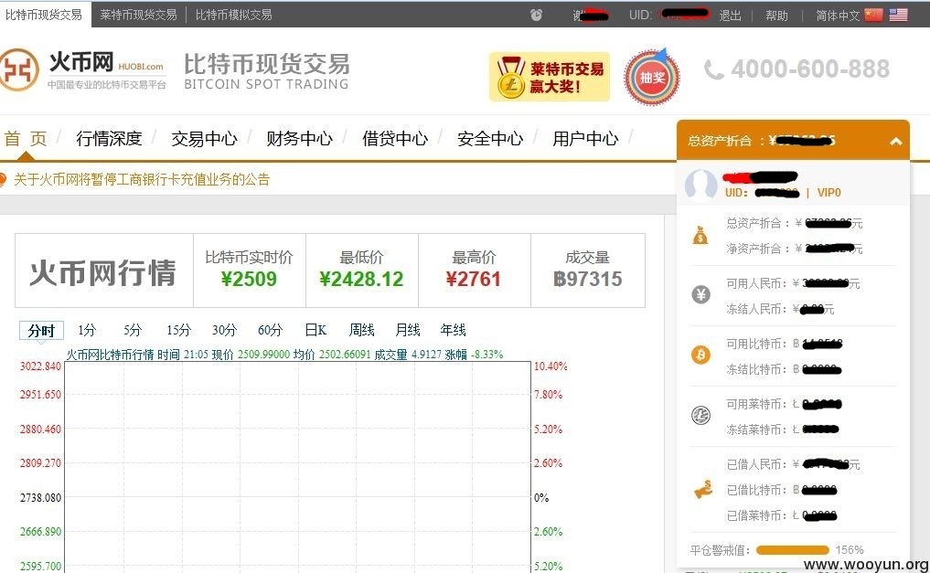Click the 4000-600-888 phone number
Image resolution: width=930 pixels, height=573 pixels.
810,70
